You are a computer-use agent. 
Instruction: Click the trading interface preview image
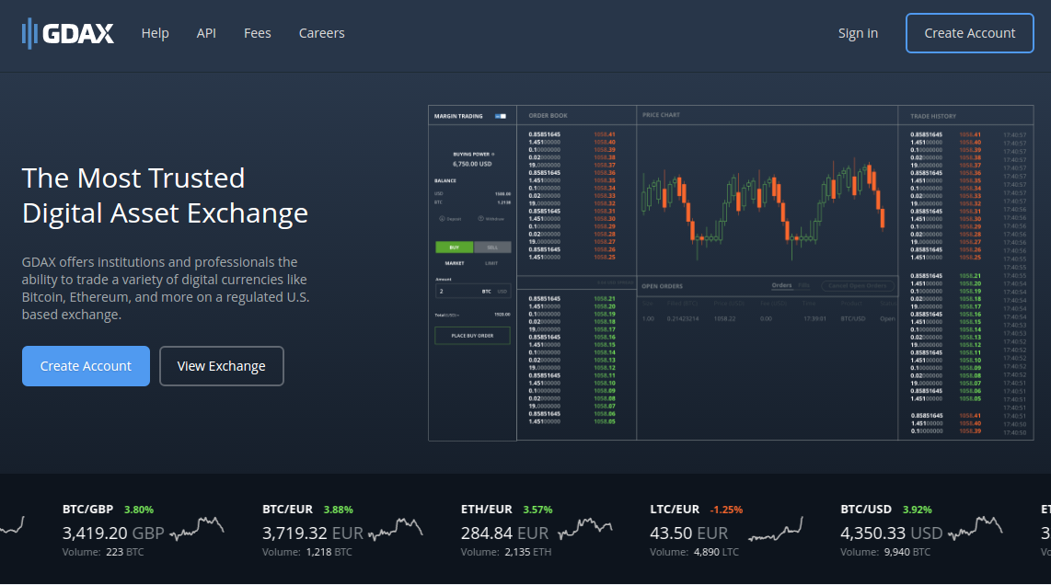tap(731, 273)
